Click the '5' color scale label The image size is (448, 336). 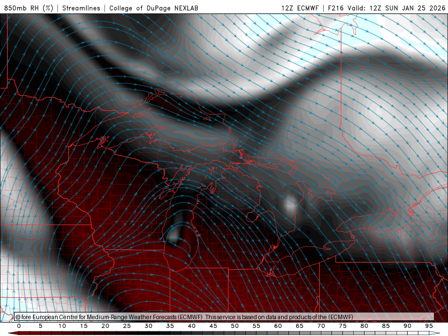(40, 326)
